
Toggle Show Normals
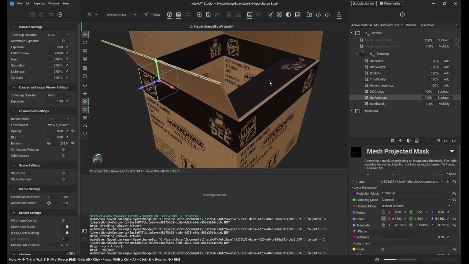click(x=63, y=179)
